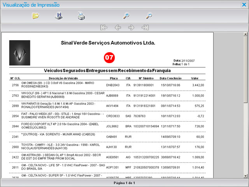This screenshot has width=249, height=187.
Task: Click the Data Conclusão column header
Action: (x=170, y=78)
